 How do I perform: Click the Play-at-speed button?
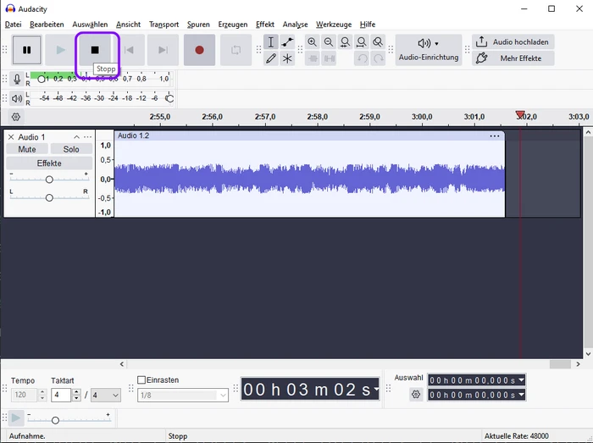(16, 418)
